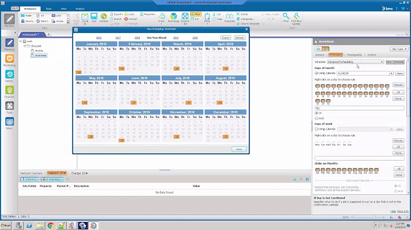The width and height of the screenshot is (411, 230).
Task: Toggle day 31 in the Days of month grid
Action: pyautogui.click(x=328, y=101)
